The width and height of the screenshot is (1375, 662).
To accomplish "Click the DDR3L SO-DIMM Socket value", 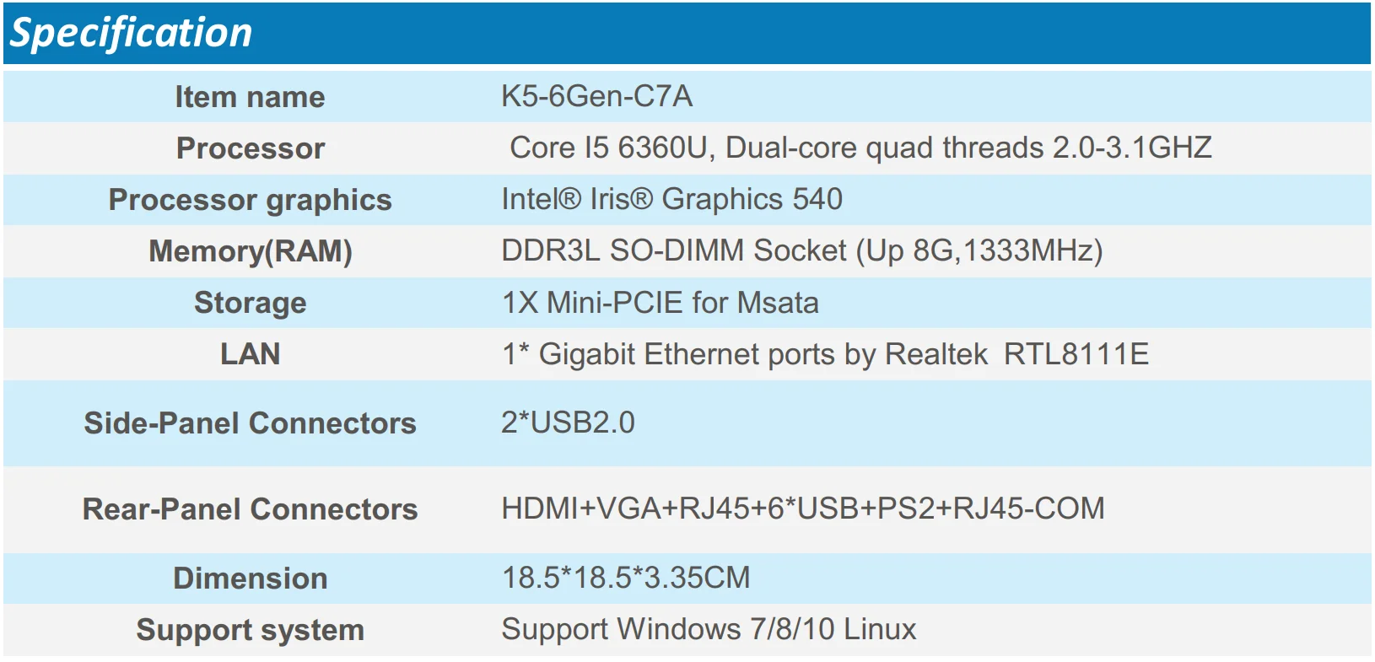I will click(x=801, y=250).
